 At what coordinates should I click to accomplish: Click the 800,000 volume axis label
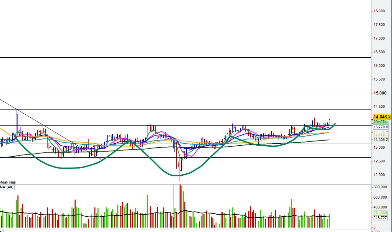[380, 187]
